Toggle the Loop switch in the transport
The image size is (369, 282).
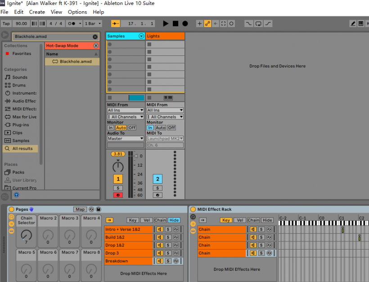[x=258, y=23]
